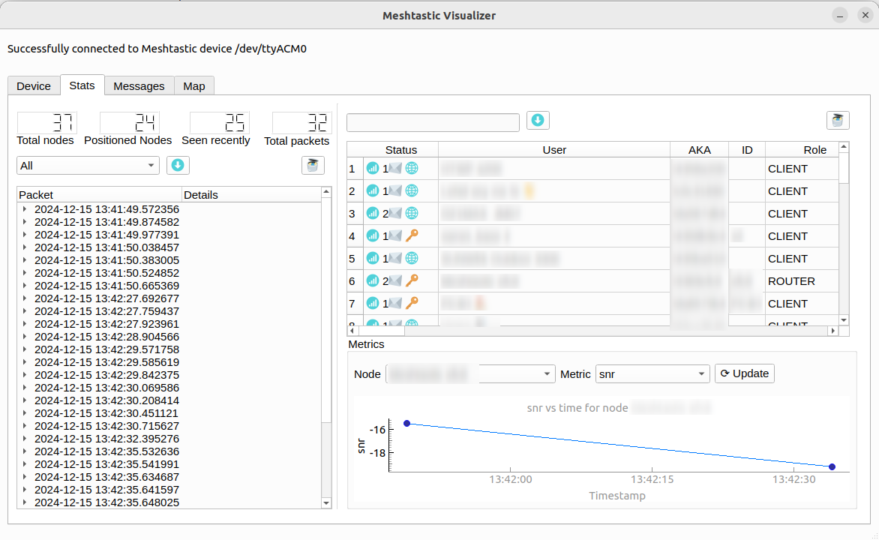
Task: Click key icon in ROUTER row 6
Action: [412, 280]
